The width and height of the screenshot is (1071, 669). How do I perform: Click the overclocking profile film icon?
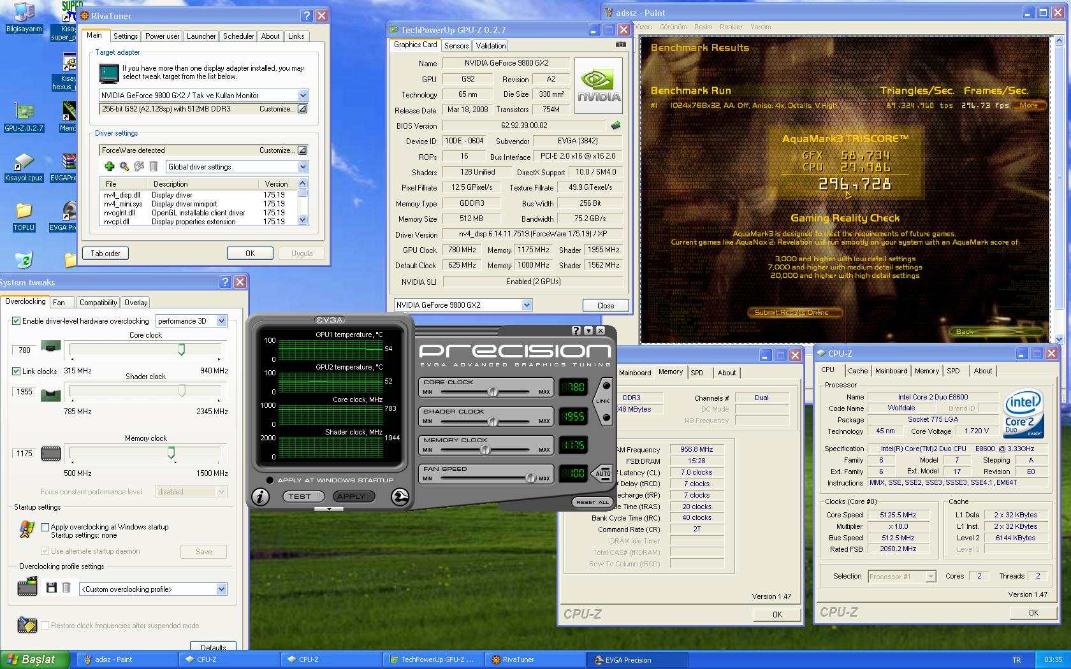(27, 586)
